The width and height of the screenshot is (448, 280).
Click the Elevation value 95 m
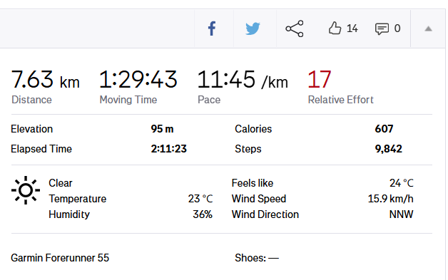tap(162, 129)
